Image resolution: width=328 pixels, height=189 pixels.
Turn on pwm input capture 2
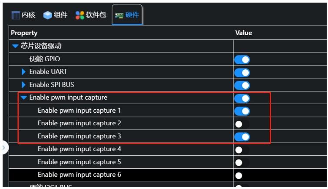pyautogui.click(x=242, y=124)
